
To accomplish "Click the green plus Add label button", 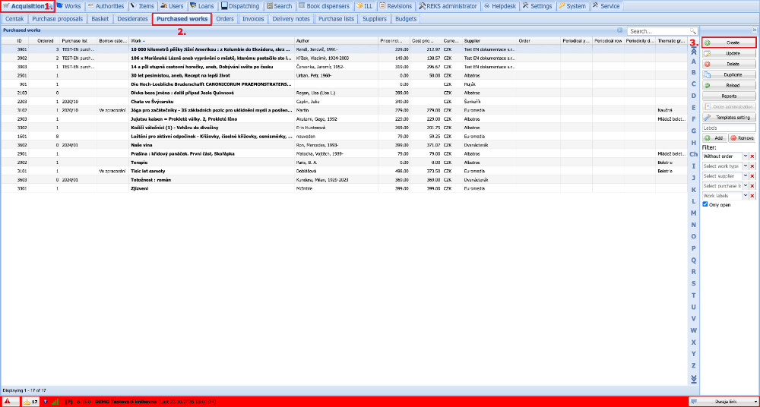I will (714, 138).
